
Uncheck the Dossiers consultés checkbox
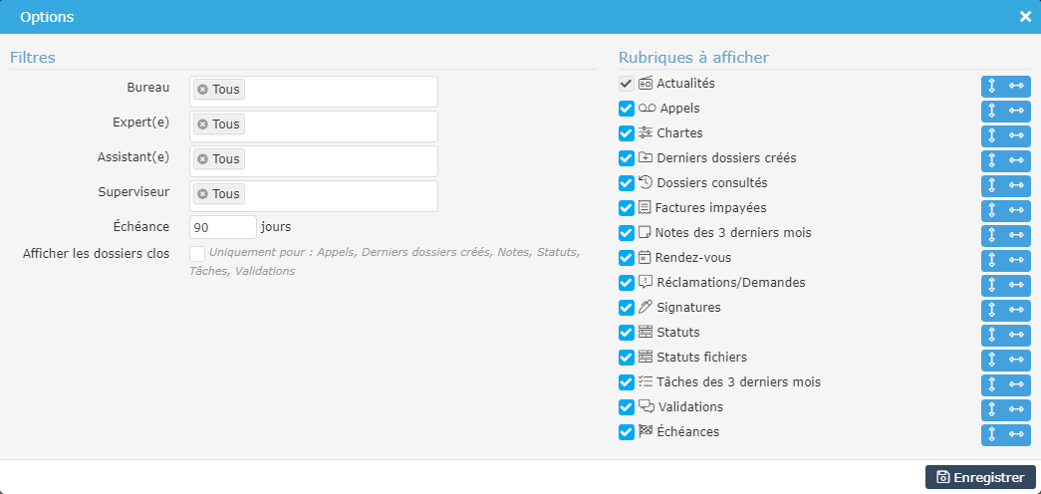point(627,183)
